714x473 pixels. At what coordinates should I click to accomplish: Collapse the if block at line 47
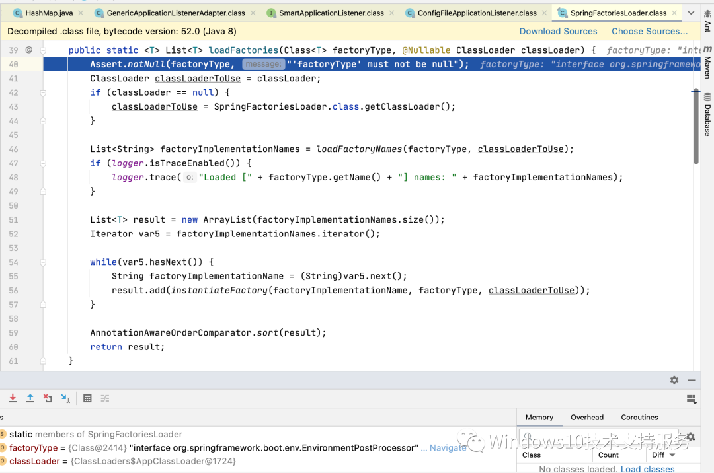point(43,163)
